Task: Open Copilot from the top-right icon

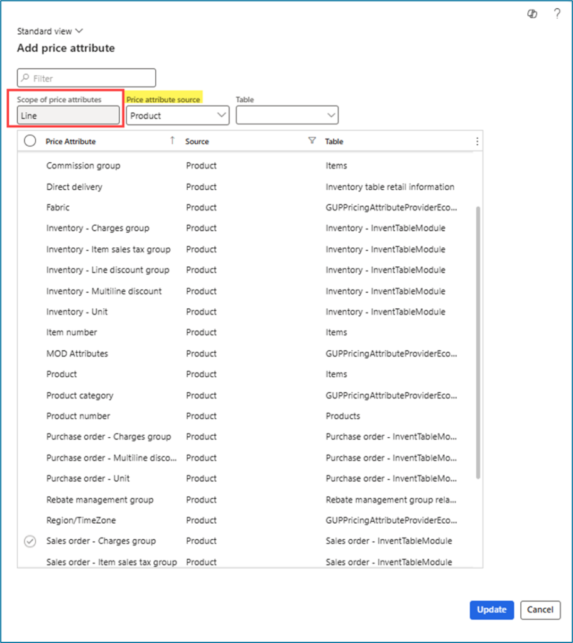Action: tap(532, 13)
